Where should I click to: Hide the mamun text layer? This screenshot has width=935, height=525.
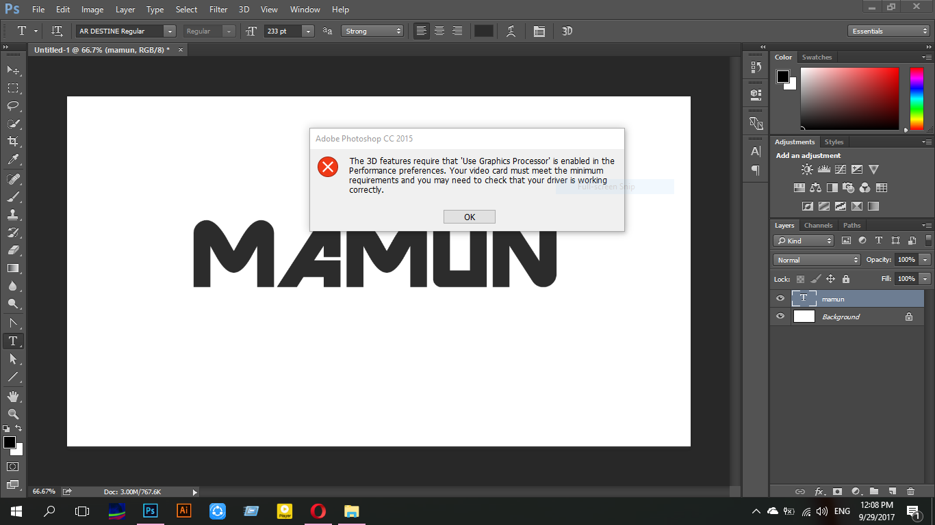click(780, 299)
